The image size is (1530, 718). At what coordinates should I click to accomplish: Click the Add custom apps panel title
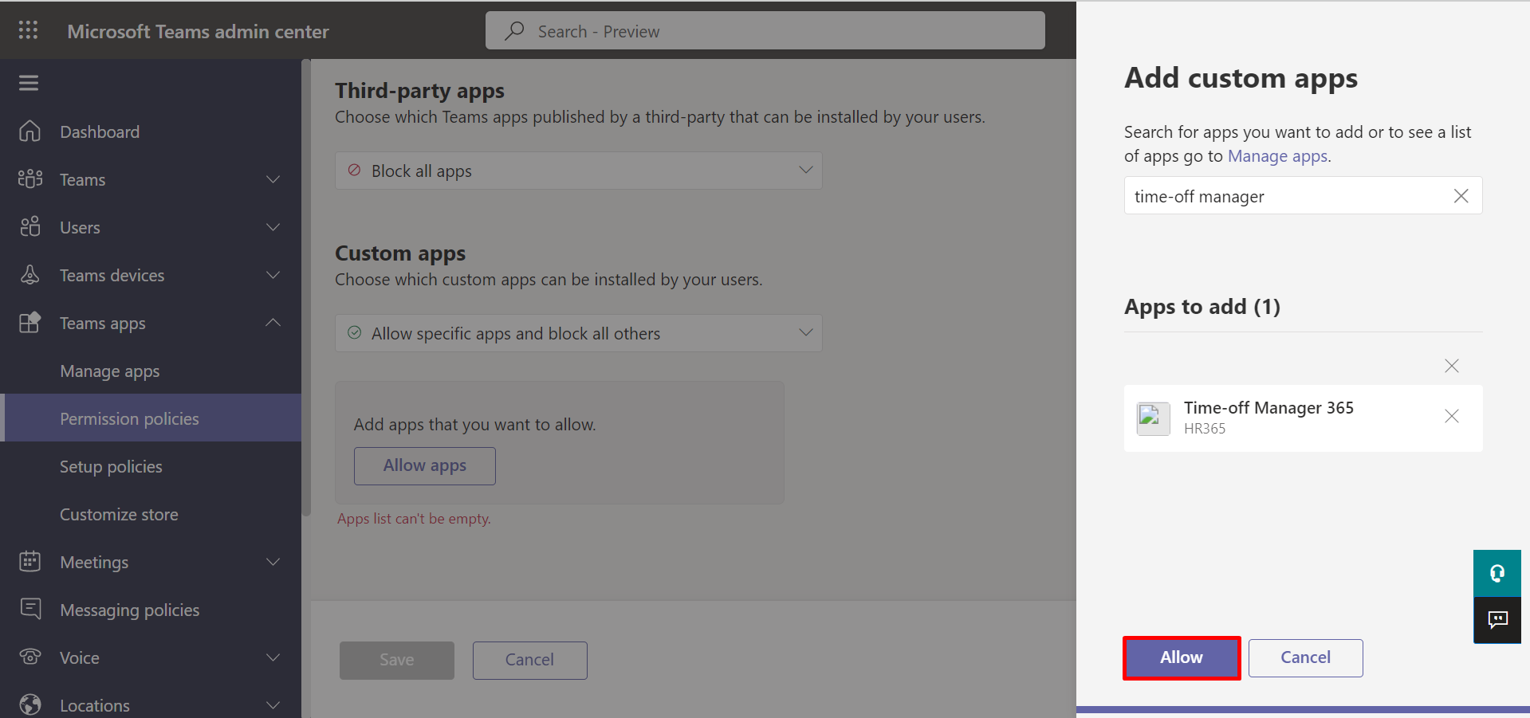[x=1241, y=78]
